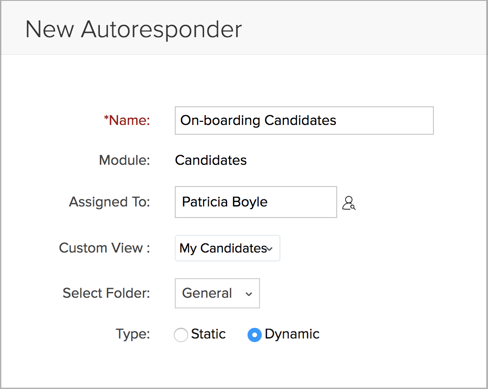
Task: Click the Assigned To field showing Patricia Boyle
Action: [x=256, y=202]
